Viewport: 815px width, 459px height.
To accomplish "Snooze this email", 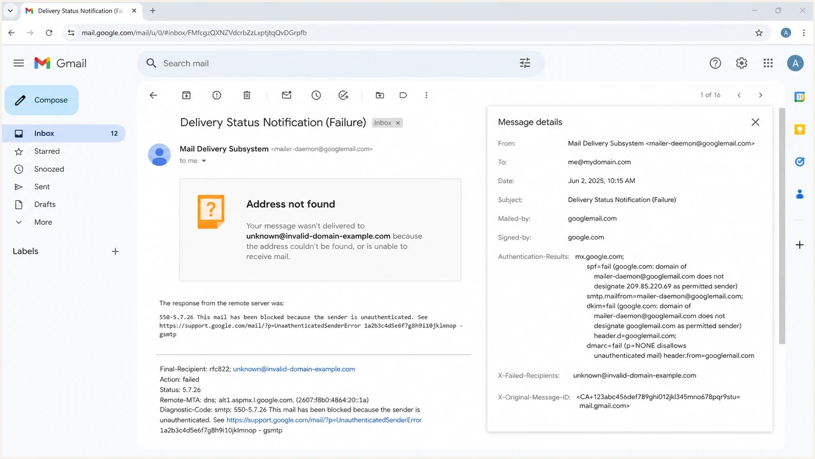I will point(316,95).
